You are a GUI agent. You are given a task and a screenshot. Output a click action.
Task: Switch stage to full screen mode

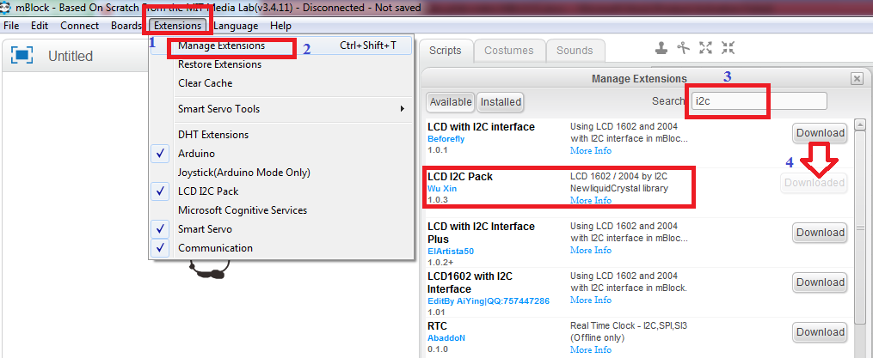pos(22,56)
